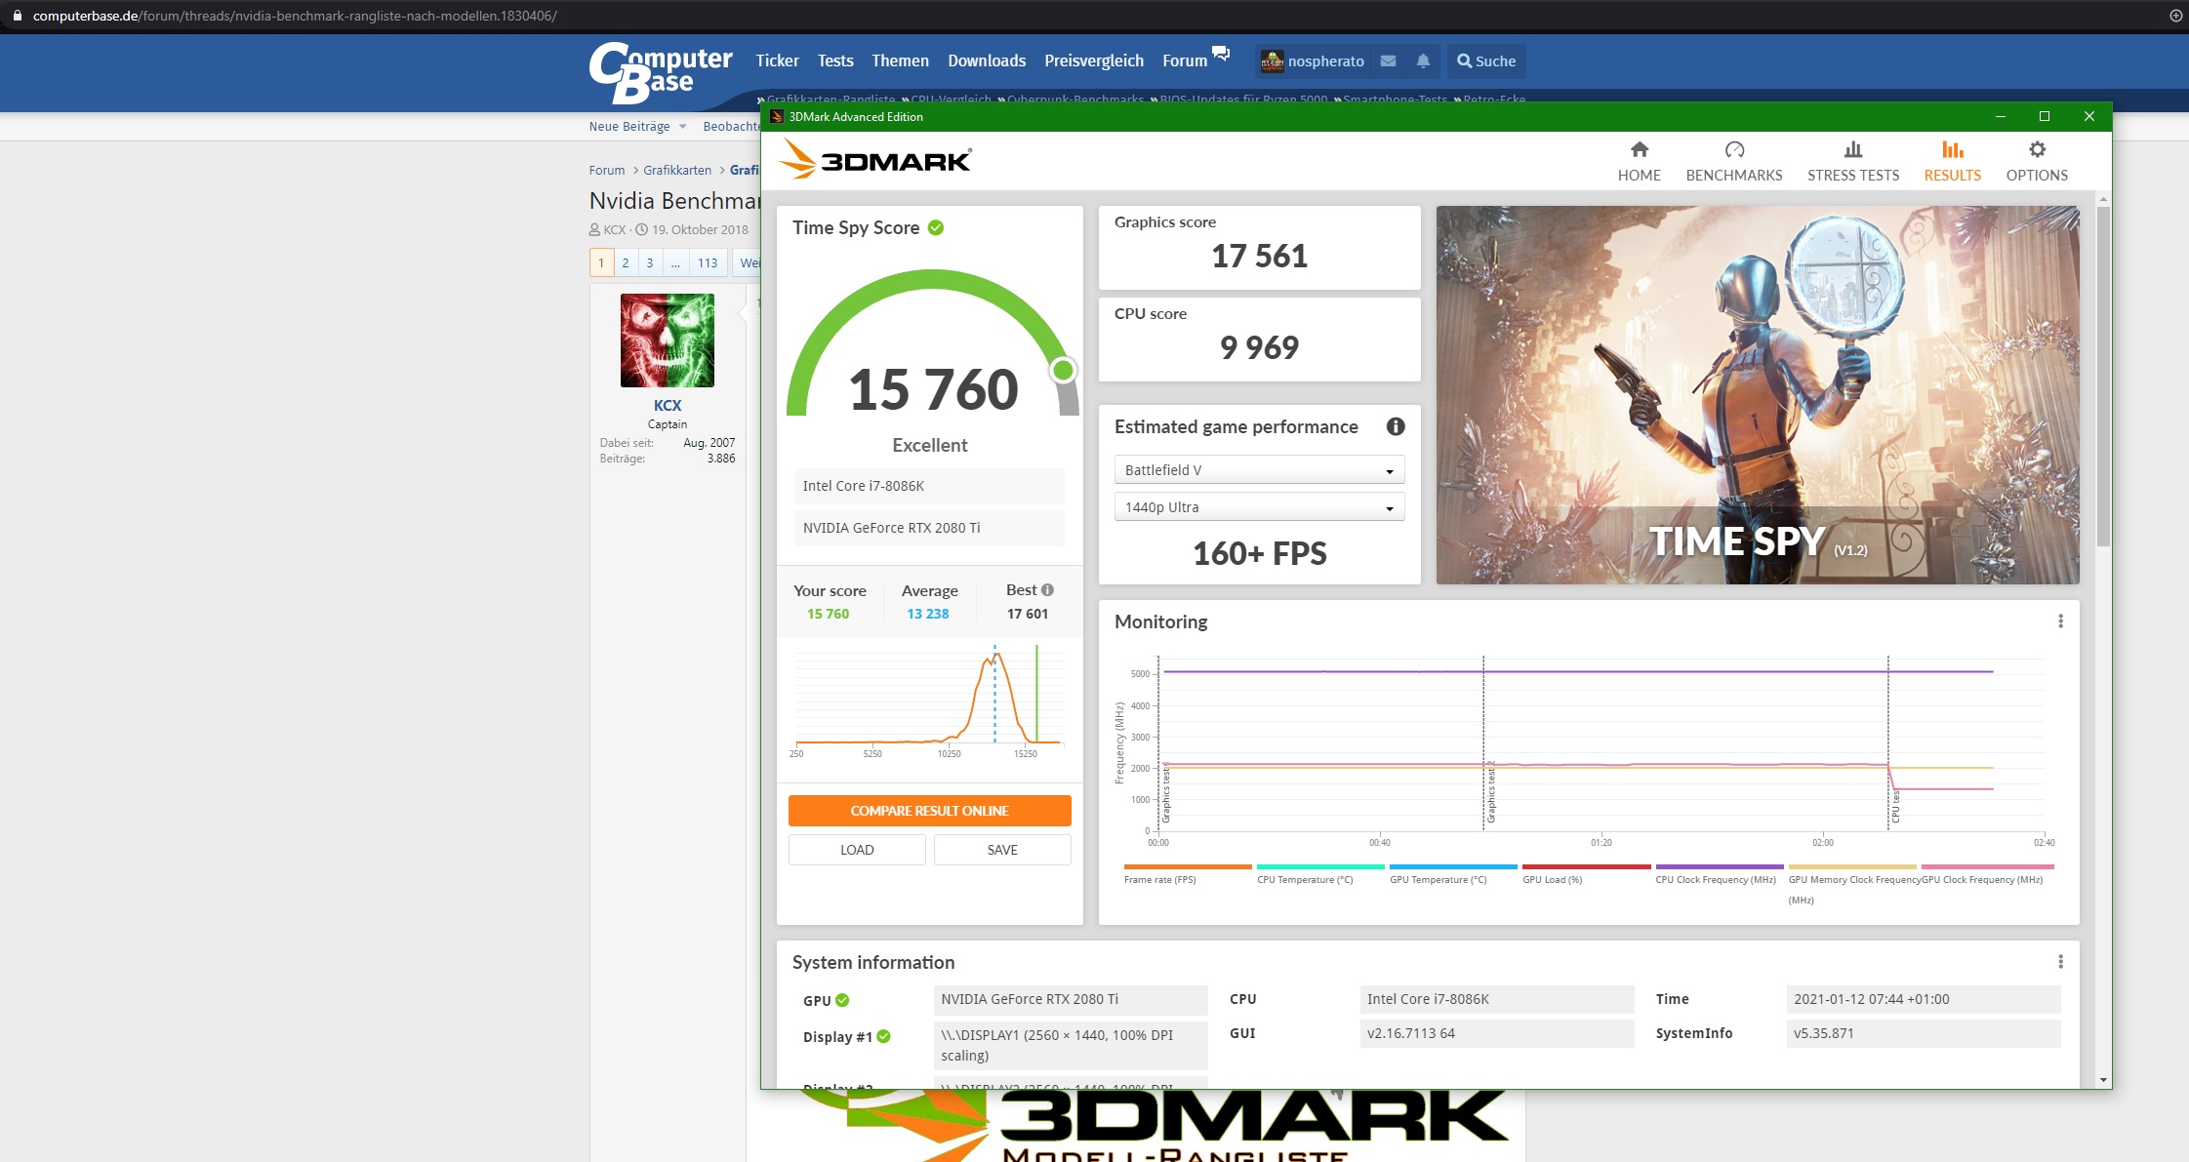Screen dimensions: 2189x1162
Task: Click the scroll-down arrow of 3DMark window
Action: [x=2103, y=1080]
